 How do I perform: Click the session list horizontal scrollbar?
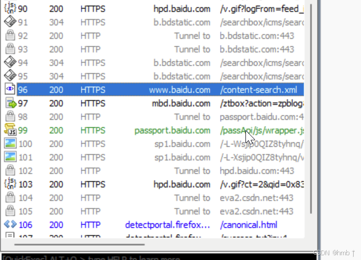click(x=80, y=244)
